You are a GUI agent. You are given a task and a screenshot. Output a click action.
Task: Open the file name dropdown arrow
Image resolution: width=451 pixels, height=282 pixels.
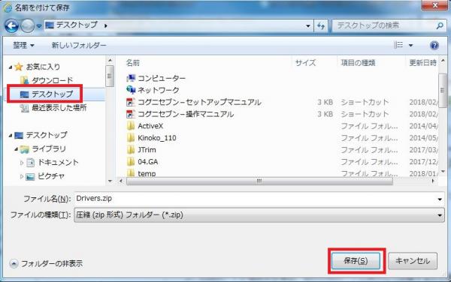tap(440, 199)
